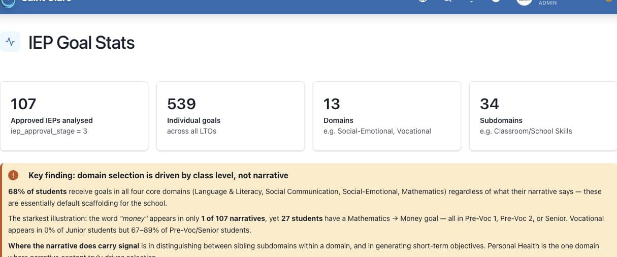Click the pulse icon beside IEP Goal Stats
The height and width of the screenshot is (257, 617).
10,42
